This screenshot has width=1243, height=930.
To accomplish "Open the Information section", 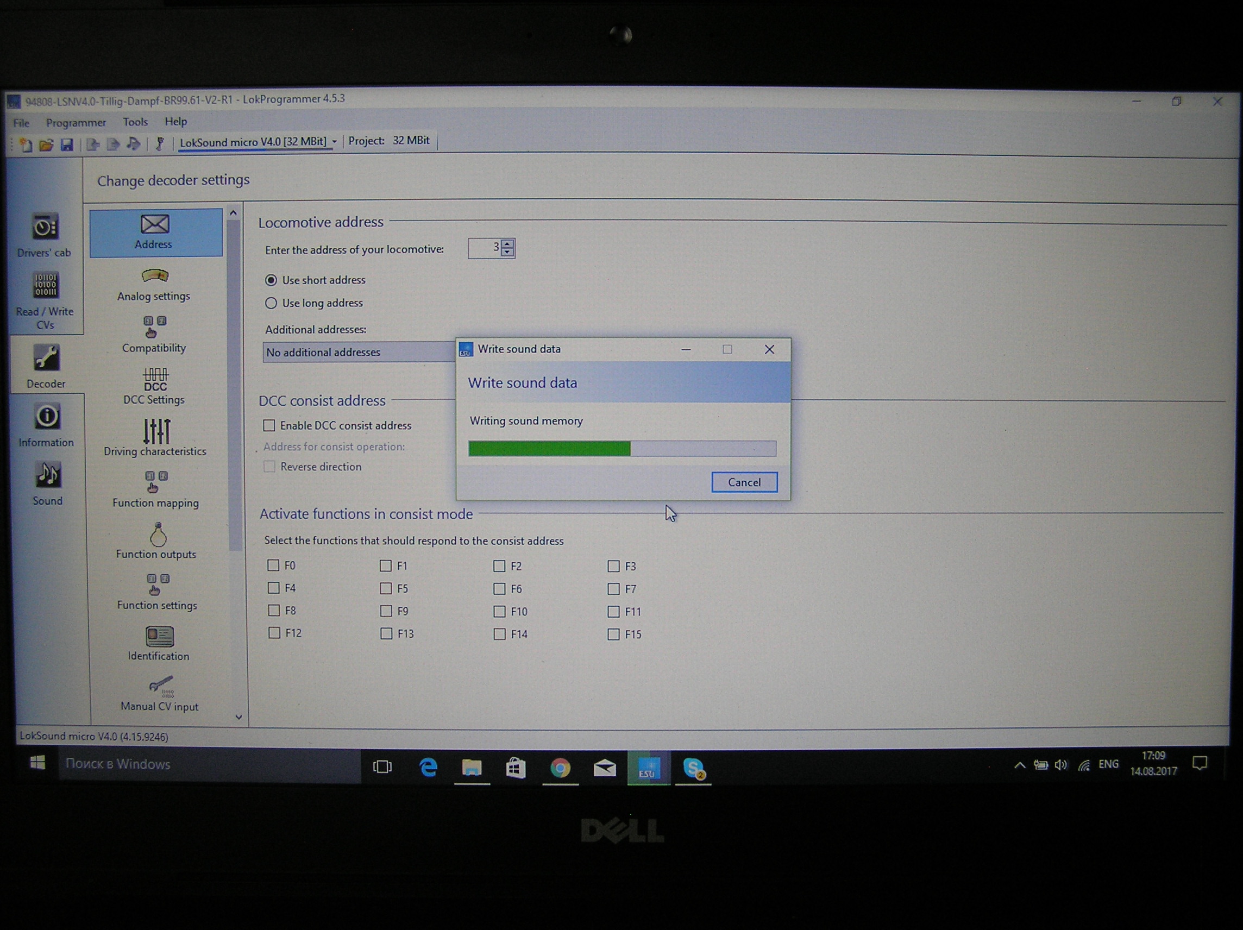I will point(46,425).
